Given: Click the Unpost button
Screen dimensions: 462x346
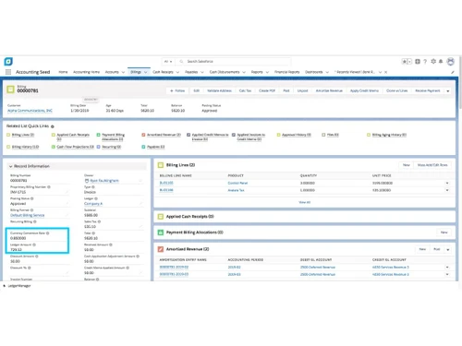Looking at the screenshot, I should coord(302,90).
